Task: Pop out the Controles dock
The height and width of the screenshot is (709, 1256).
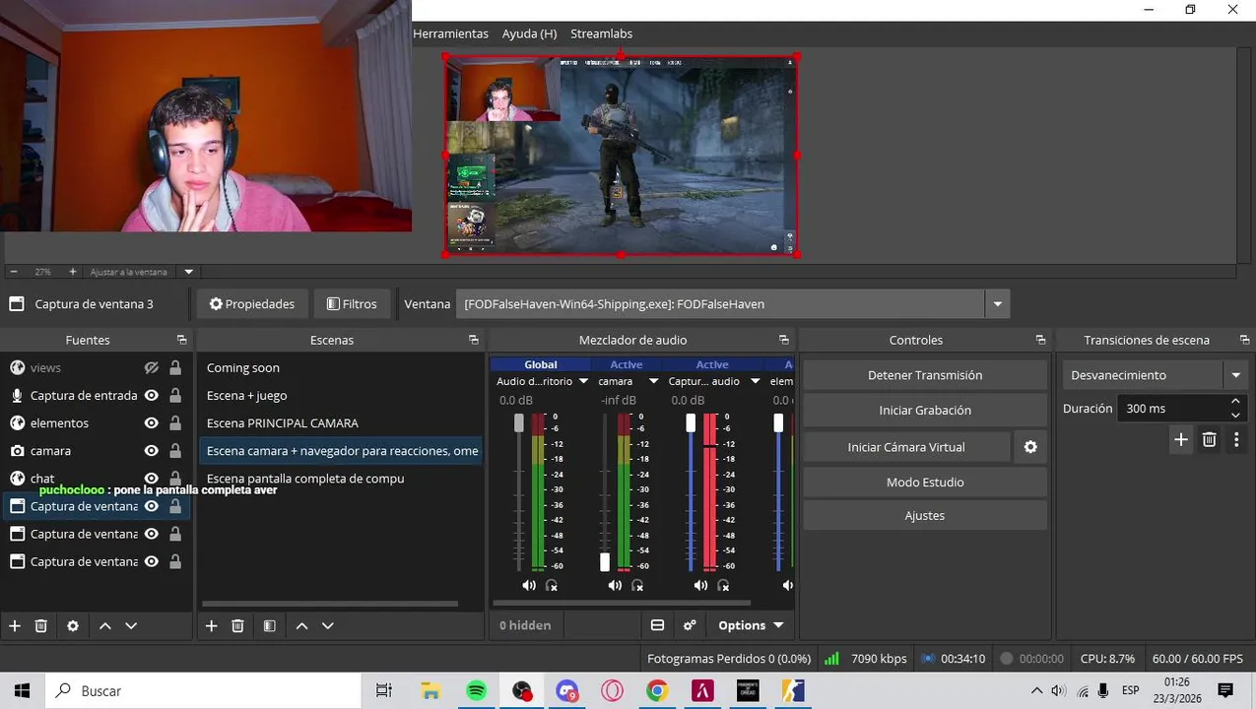Action: coord(1040,340)
